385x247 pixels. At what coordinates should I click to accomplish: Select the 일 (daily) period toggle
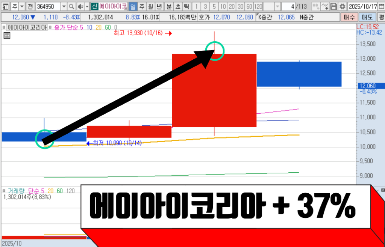click(x=133, y=7)
